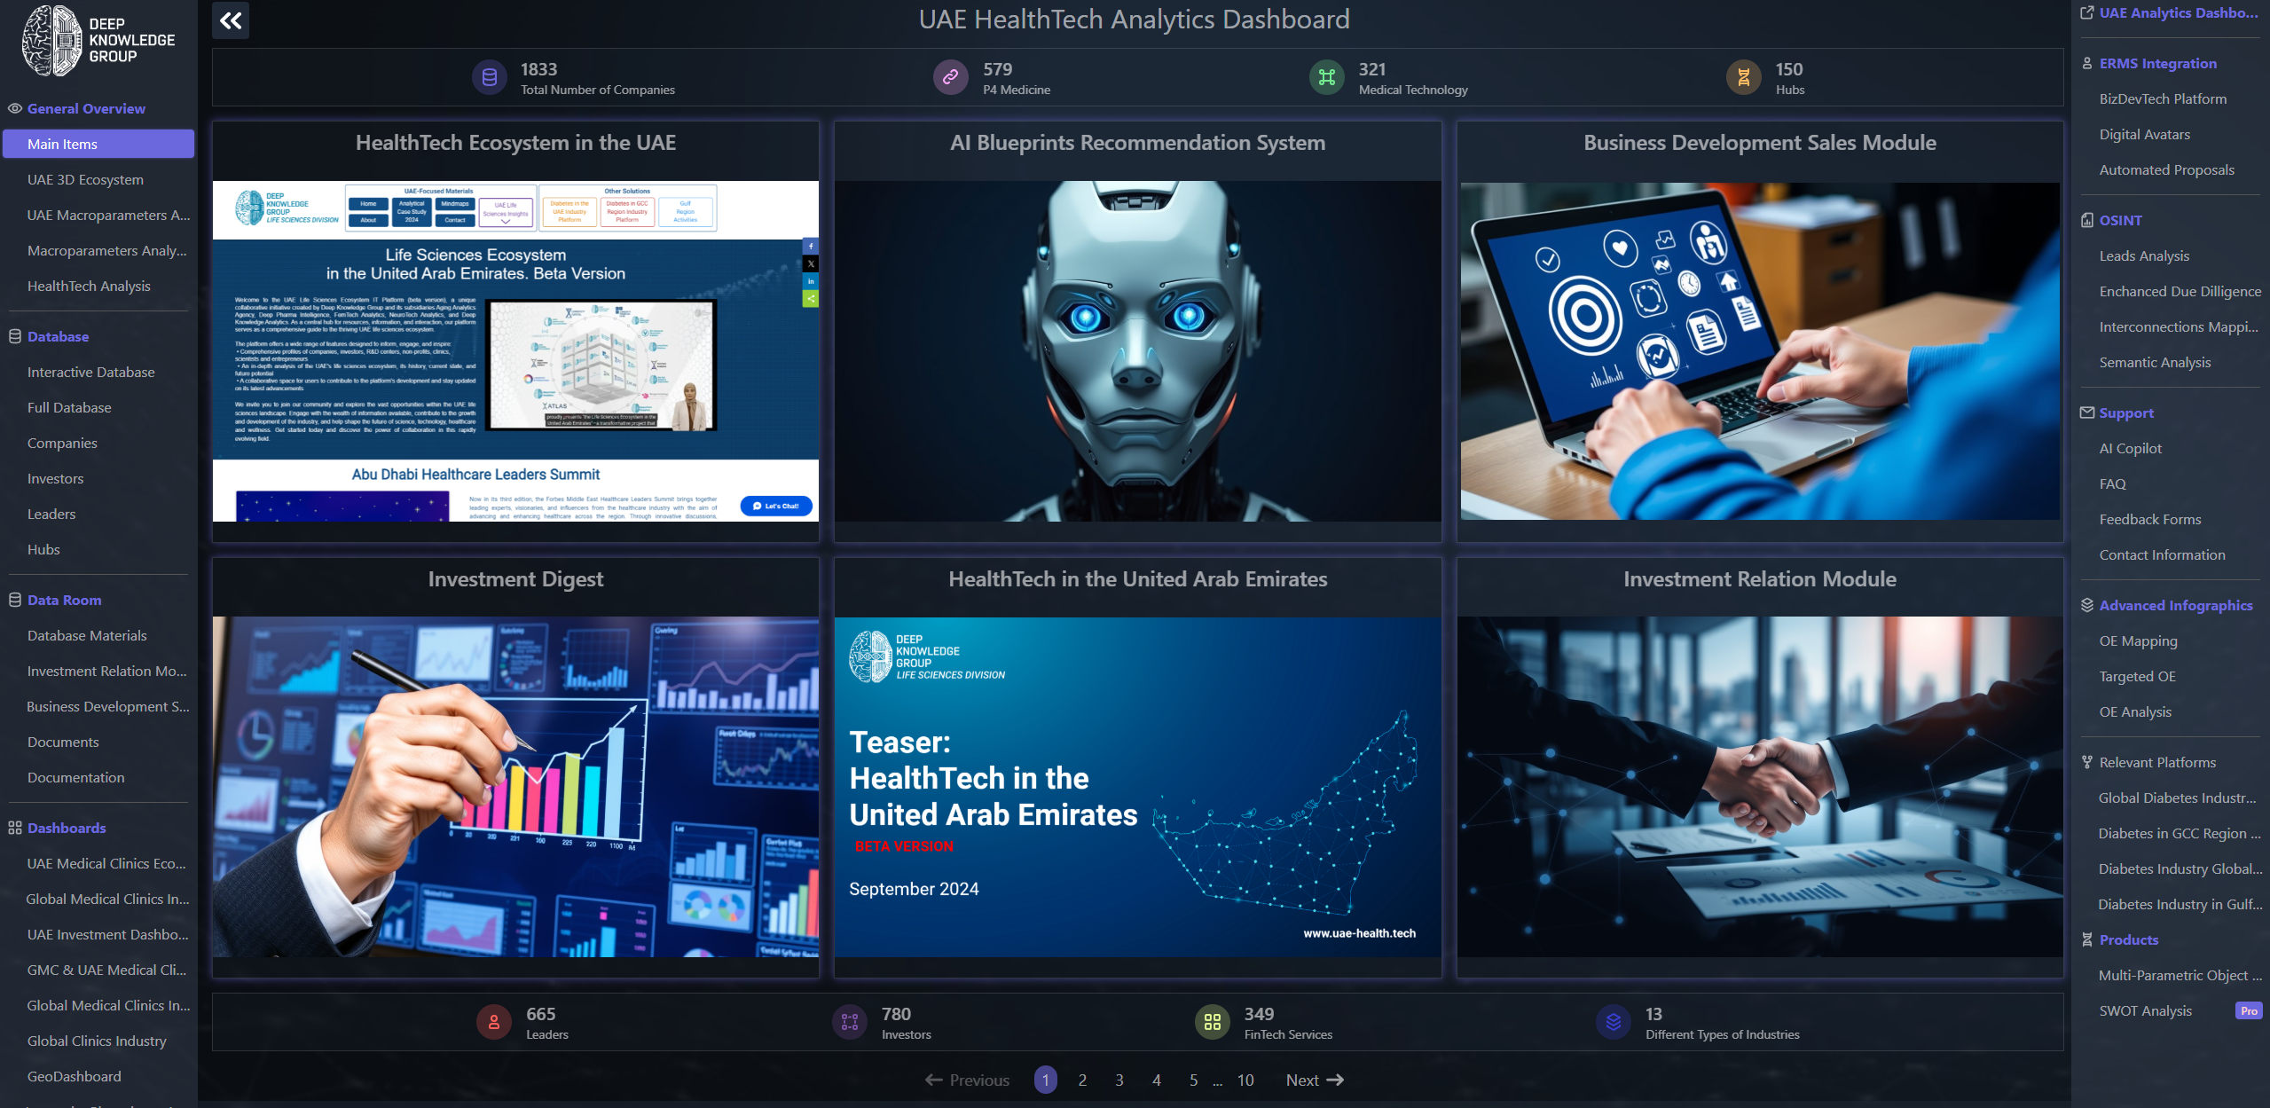Open UAE Analytics Dashboard external link

point(2178,12)
